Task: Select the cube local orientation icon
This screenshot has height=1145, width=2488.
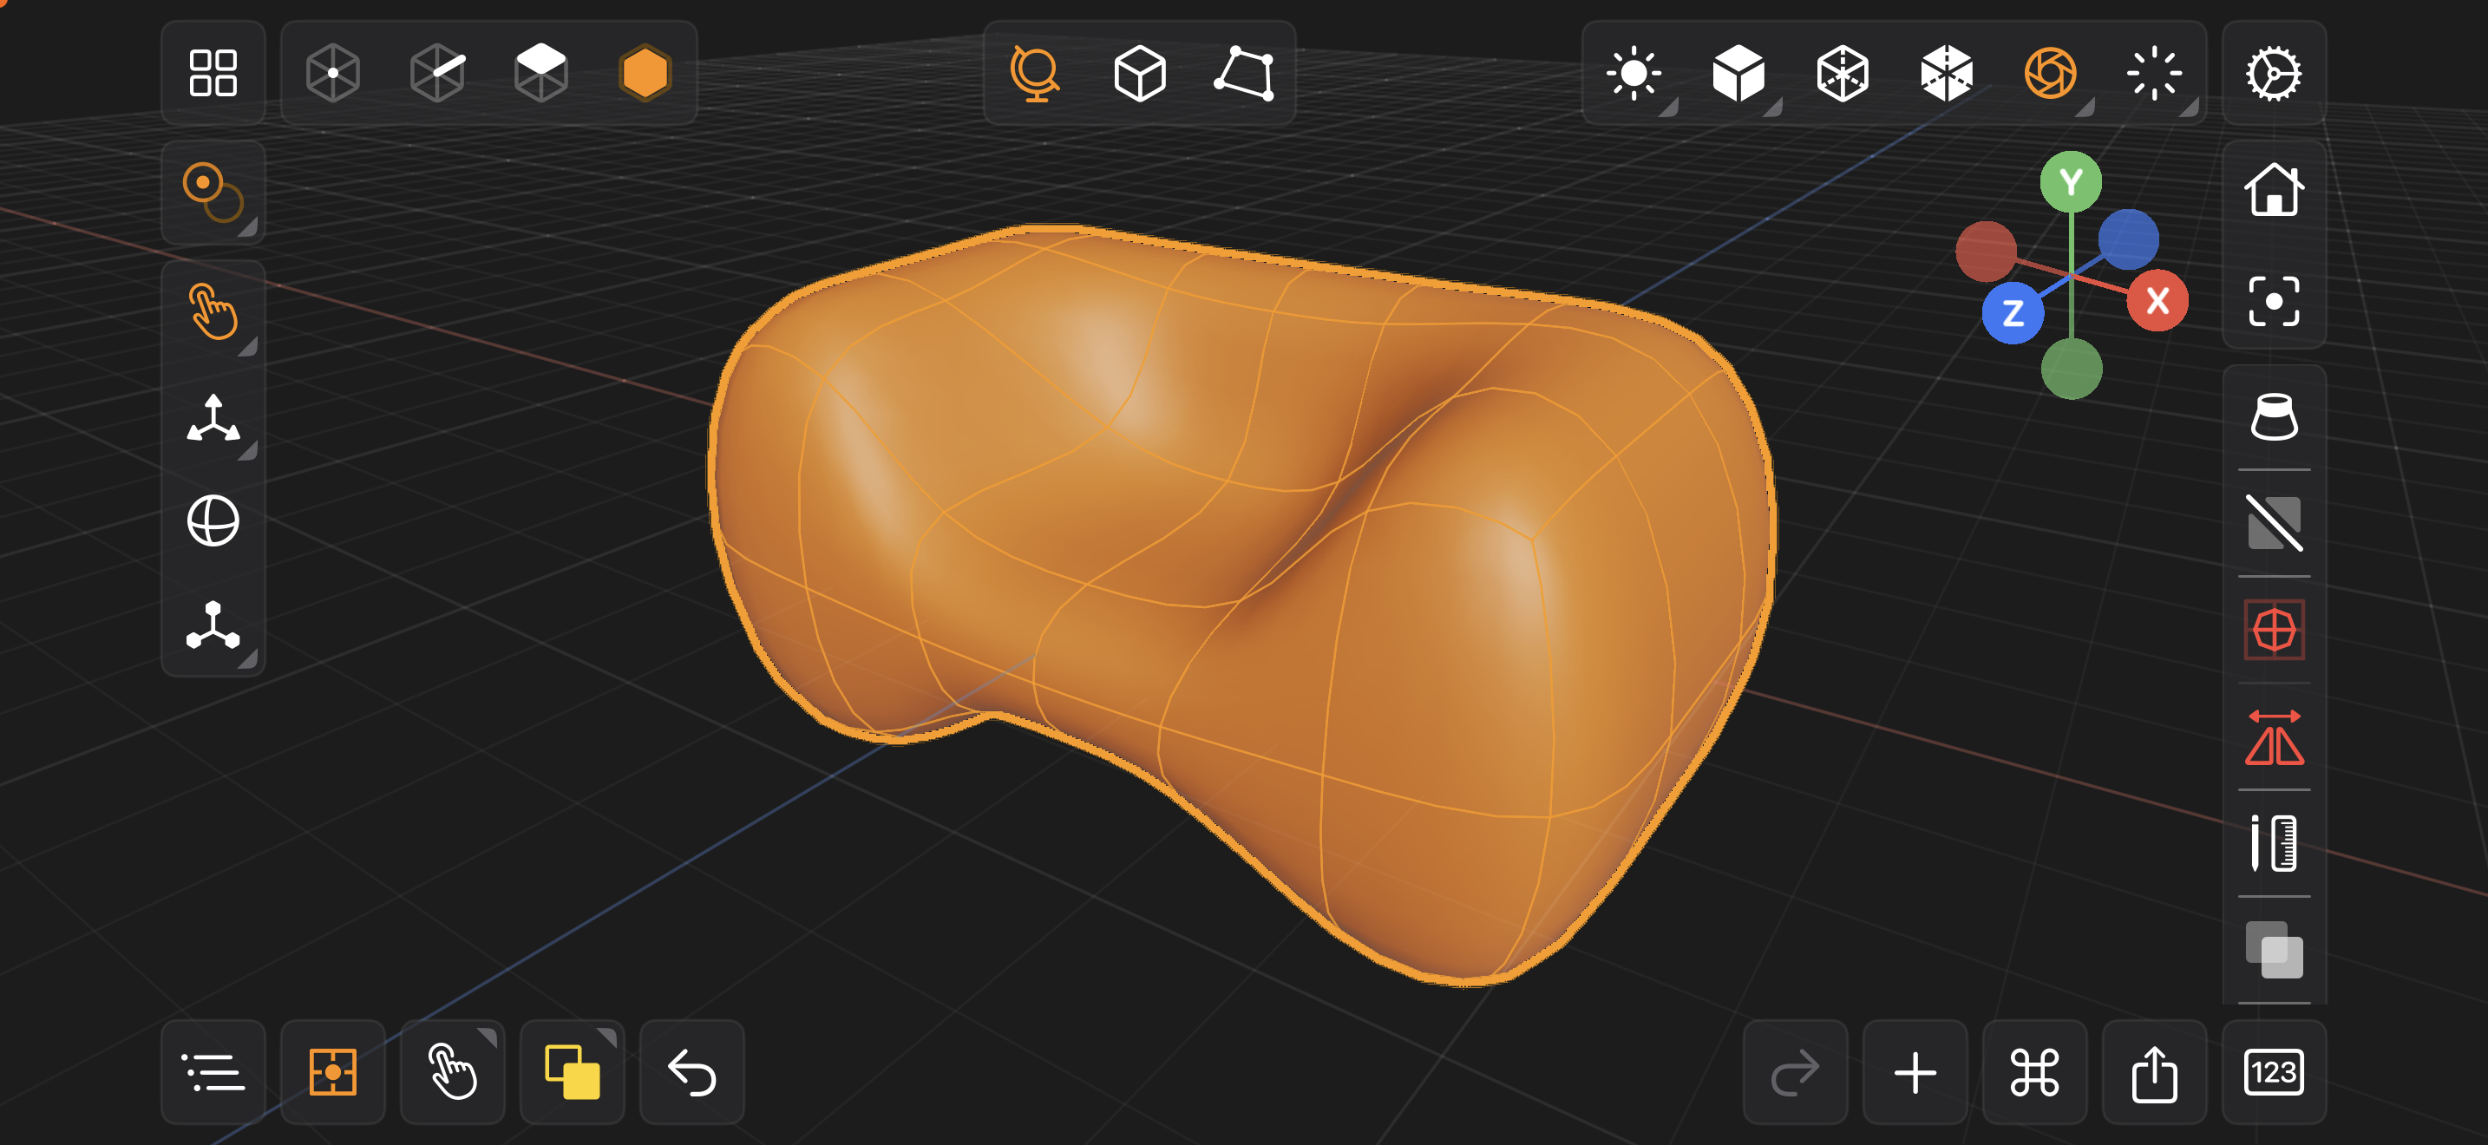Action: pos(1140,74)
